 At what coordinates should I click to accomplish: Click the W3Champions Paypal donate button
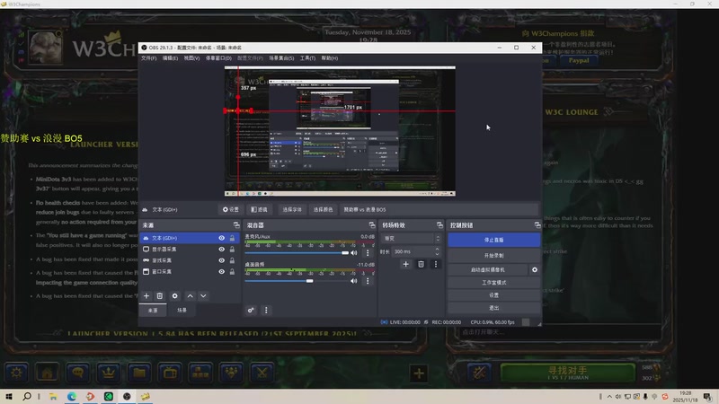tap(579, 60)
